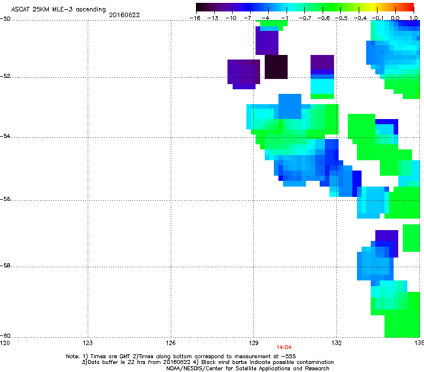This screenshot has height=372, width=424.
Task: Click the color bar label -13
Action: (x=213, y=18)
